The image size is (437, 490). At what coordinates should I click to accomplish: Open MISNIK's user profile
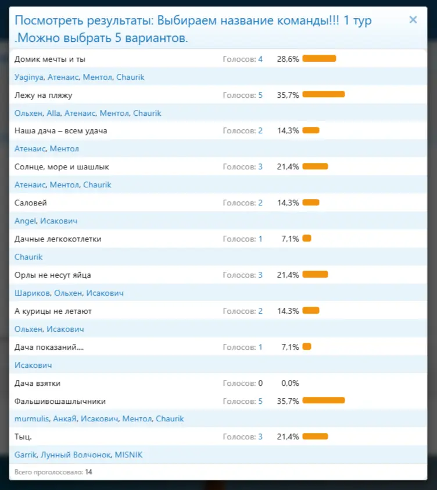(128, 455)
